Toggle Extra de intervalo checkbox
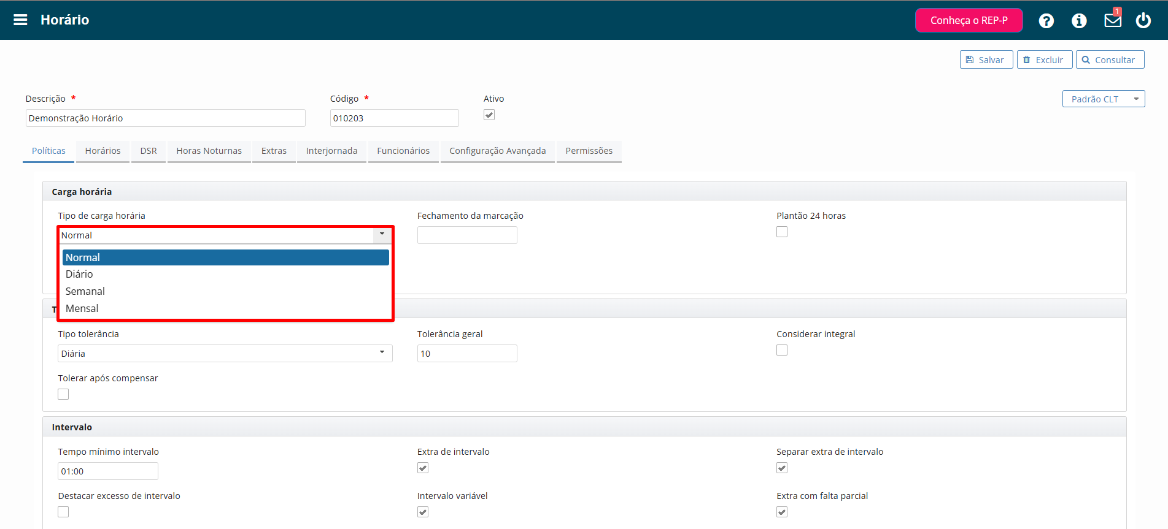The image size is (1168, 529). pos(423,468)
